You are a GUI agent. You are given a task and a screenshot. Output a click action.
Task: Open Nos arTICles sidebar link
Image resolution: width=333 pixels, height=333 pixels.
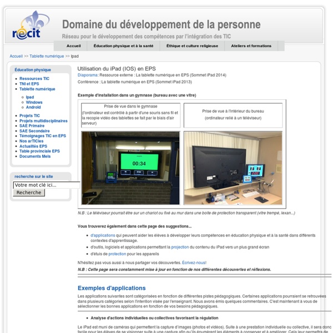(32, 141)
